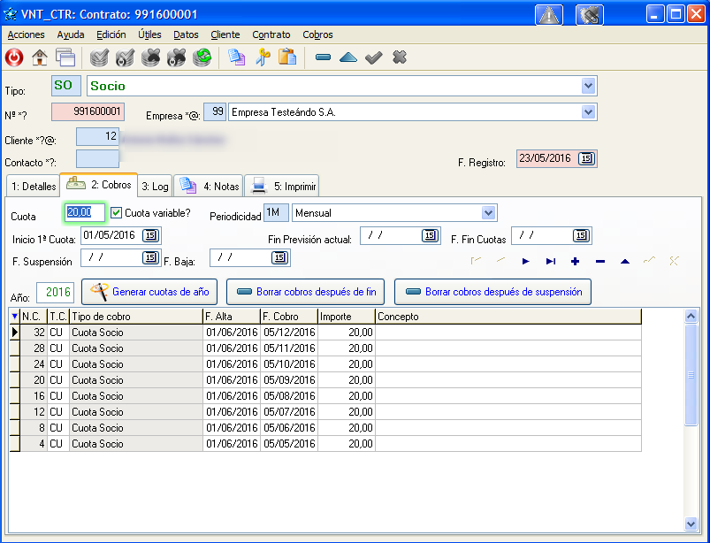Open F. Suspensión calendar picker

pos(151,257)
